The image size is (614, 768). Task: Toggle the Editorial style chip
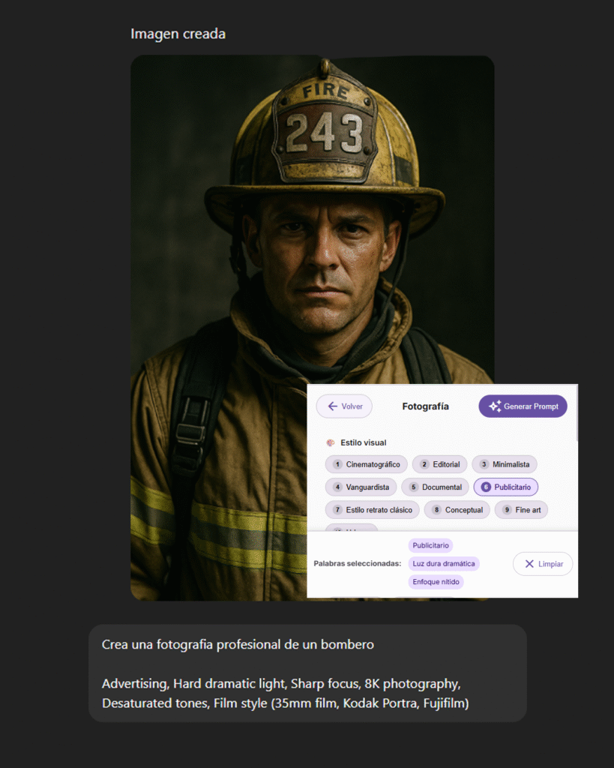coord(439,464)
